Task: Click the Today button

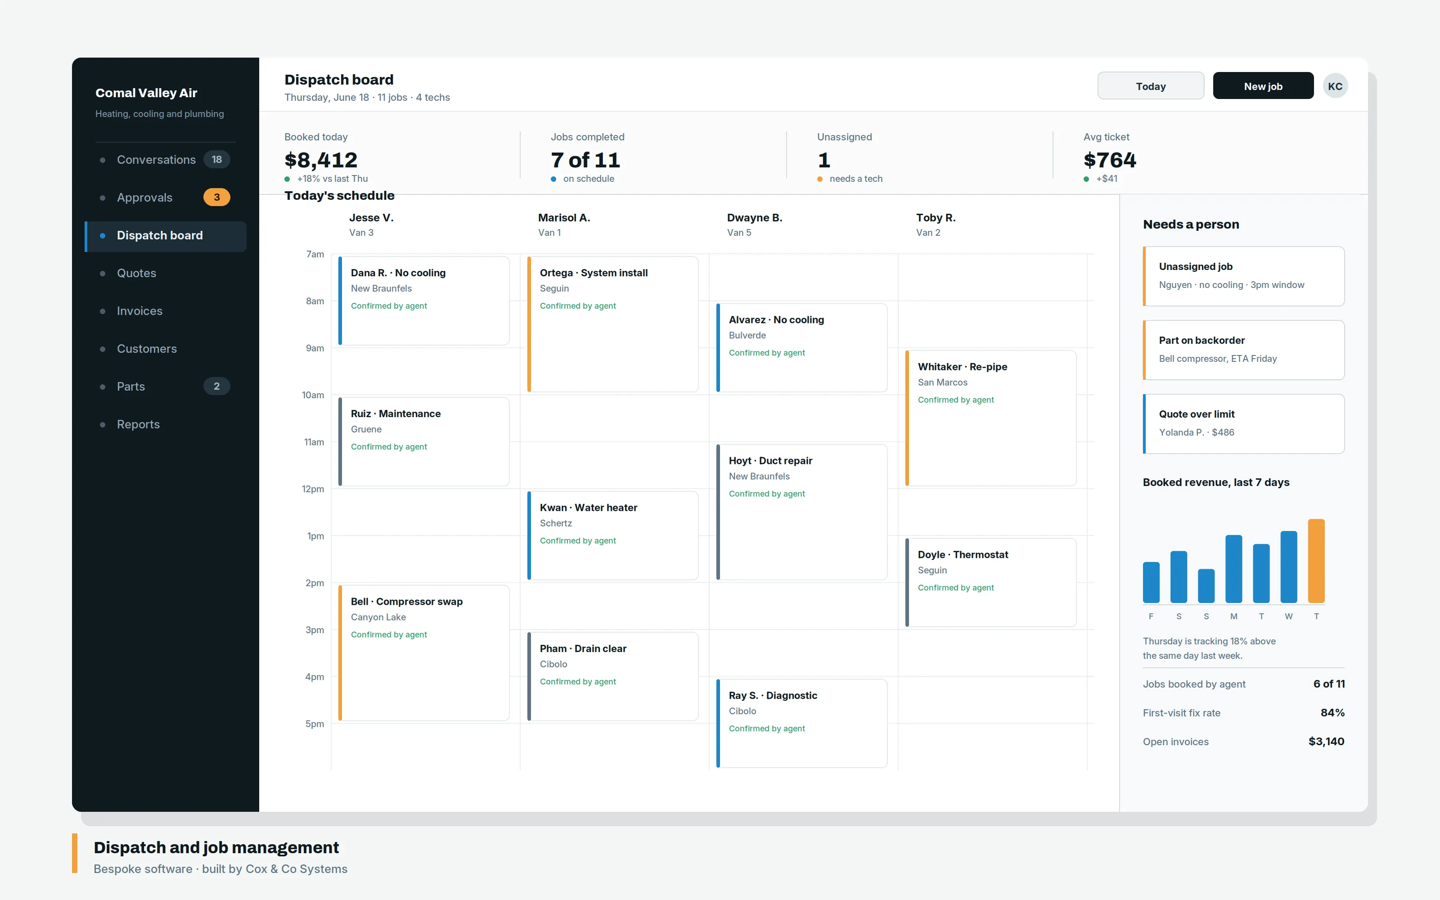Action: coord(1150,86)
